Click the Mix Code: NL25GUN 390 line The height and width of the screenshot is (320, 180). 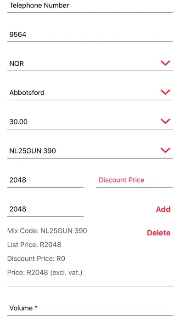click(47, 231)
